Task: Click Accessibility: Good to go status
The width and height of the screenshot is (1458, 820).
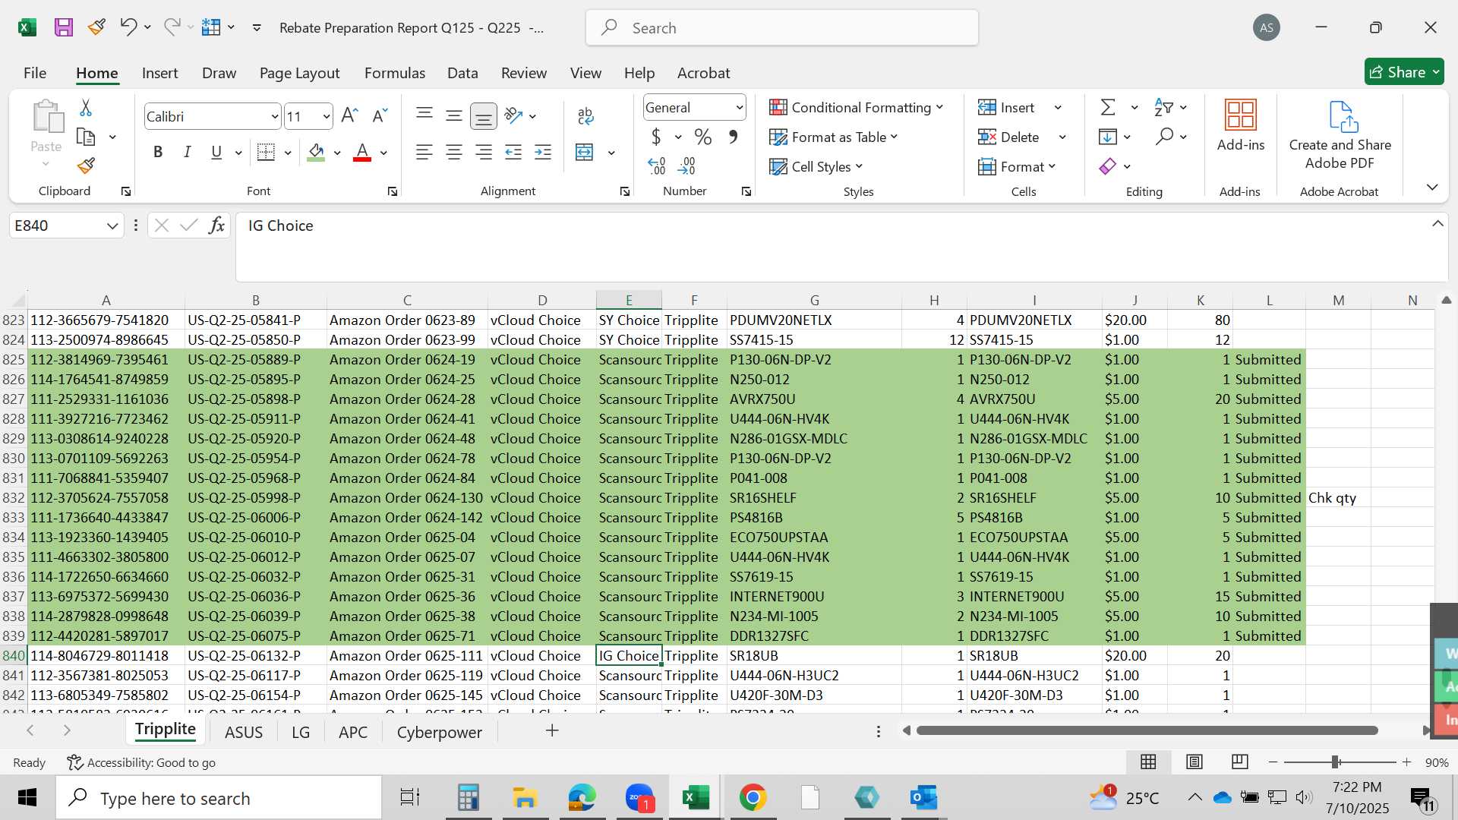Action: click(x=141, y=762)
